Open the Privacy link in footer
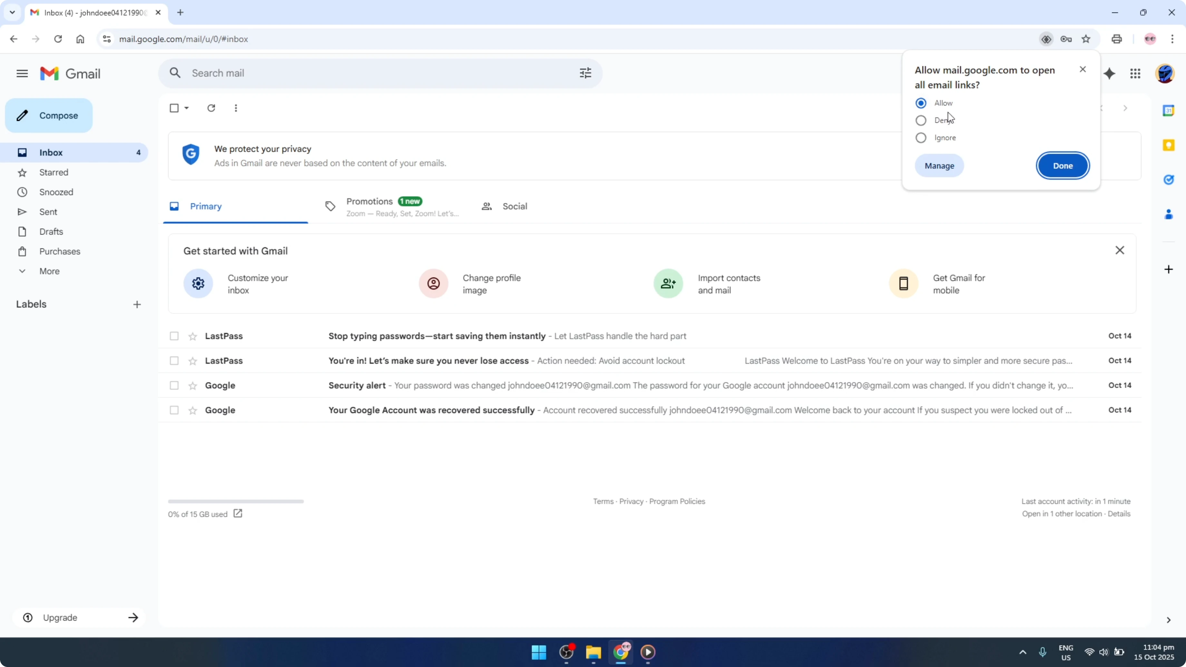 tap(631, 501)
